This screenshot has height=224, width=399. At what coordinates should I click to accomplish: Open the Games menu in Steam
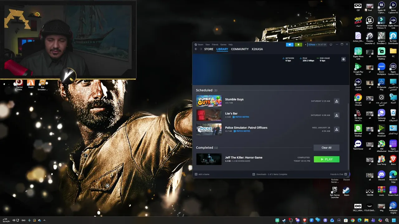tap(223, 44)
